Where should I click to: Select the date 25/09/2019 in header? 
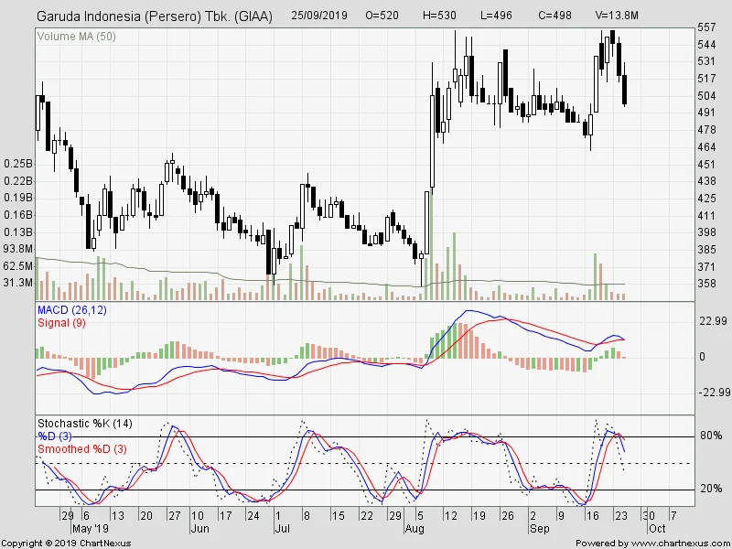[319, 16]
